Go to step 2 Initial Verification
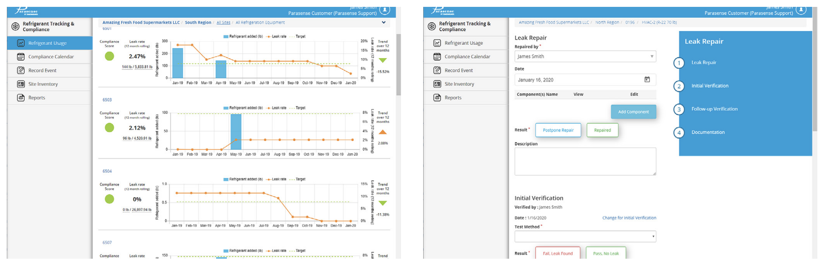This screenshot has width=823, height=268. (679, 86)
